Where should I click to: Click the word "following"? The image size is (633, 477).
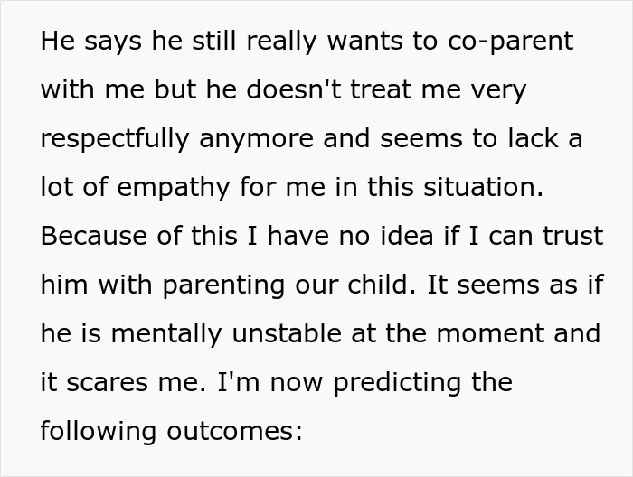click(98, 432)
